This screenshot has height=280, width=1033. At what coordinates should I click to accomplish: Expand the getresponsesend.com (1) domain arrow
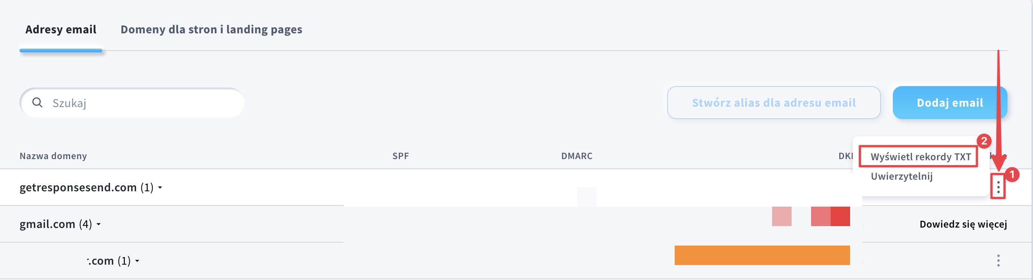pyautogui.click(x=160, y=188)
